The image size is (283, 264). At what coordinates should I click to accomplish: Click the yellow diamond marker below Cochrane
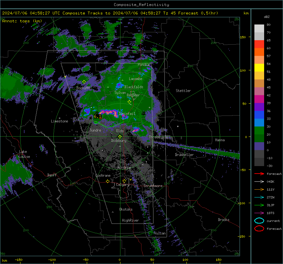coord(108,181)
